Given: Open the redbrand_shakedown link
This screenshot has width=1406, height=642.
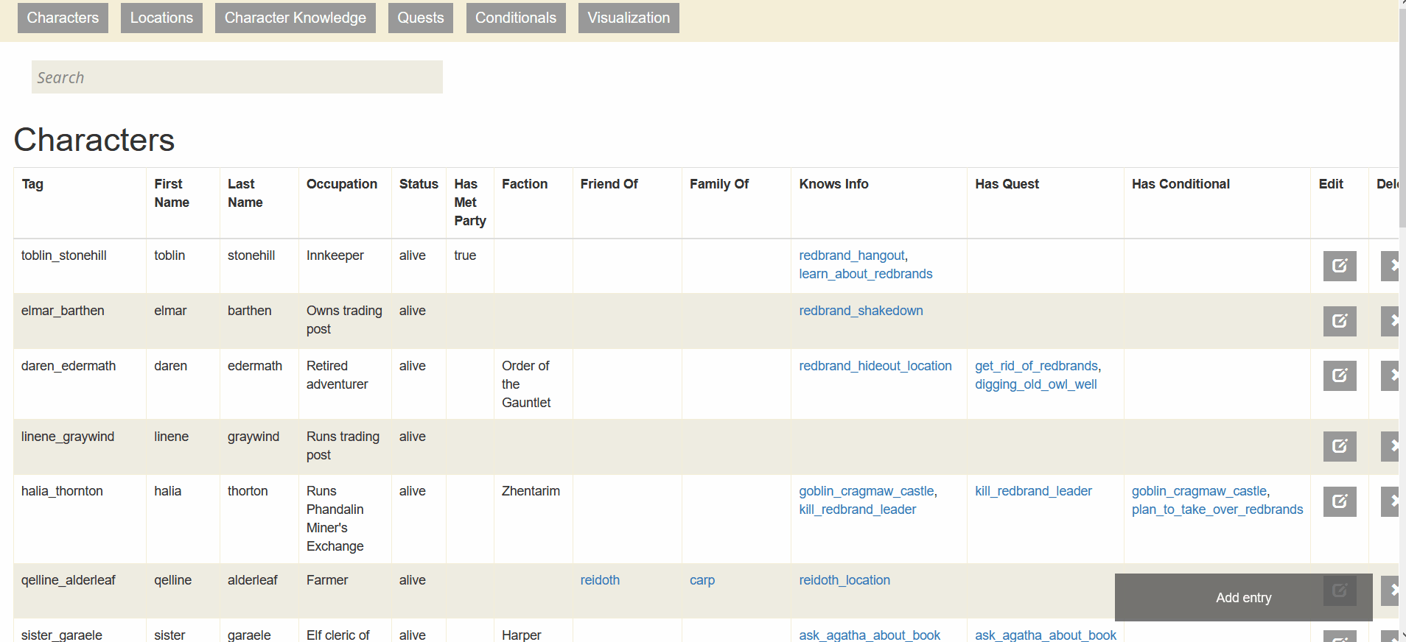Looking at the screenshot, I should pyautogui.click(x=861, y=311).
